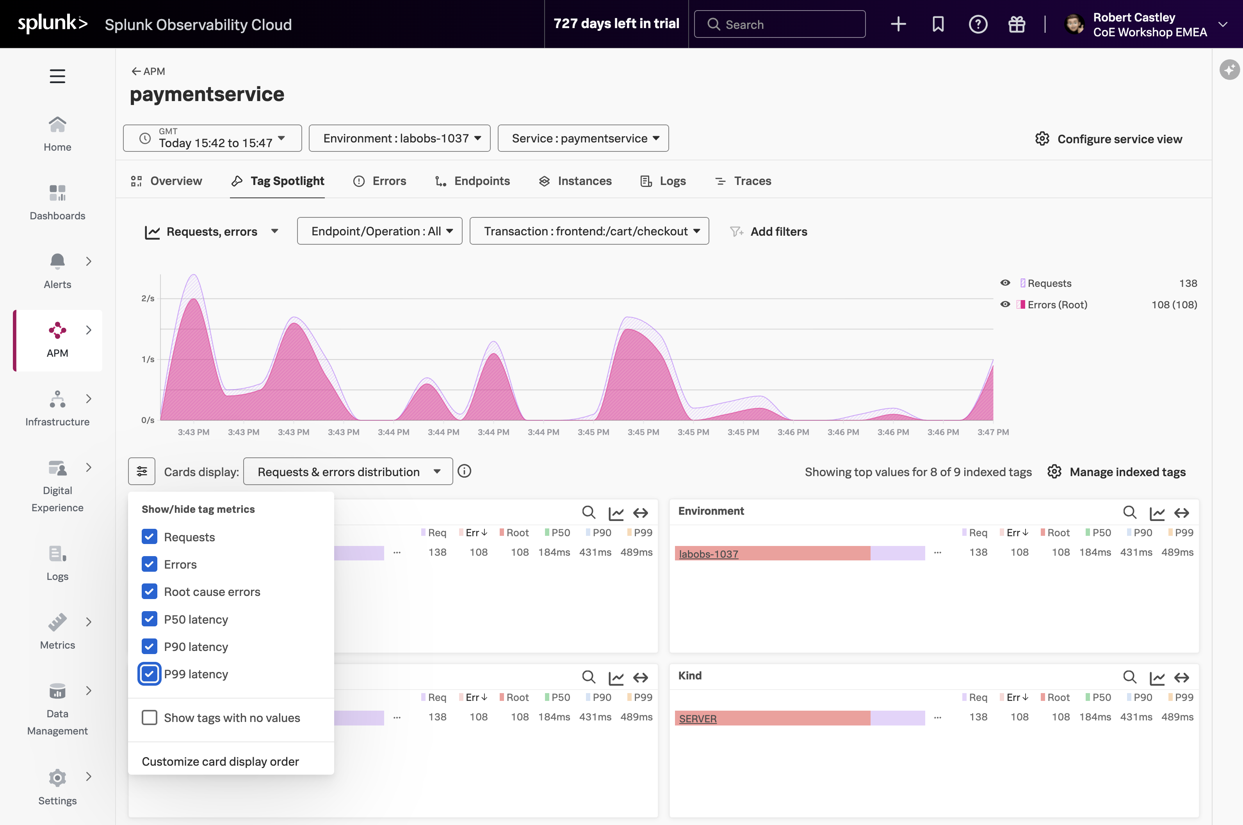Expand the Cards display distribution dropdown
The height and width of the screenshot is (825, 1243).
(x=348, y=472)
